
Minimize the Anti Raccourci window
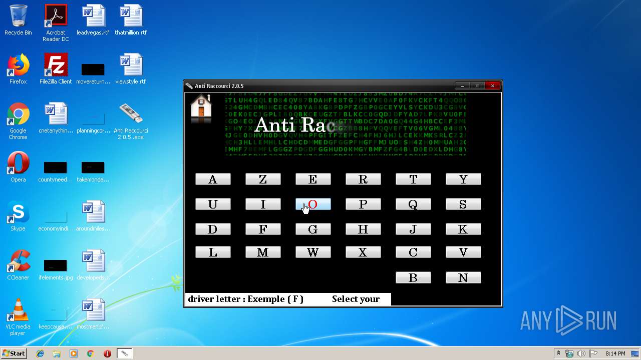coord(463,86)
